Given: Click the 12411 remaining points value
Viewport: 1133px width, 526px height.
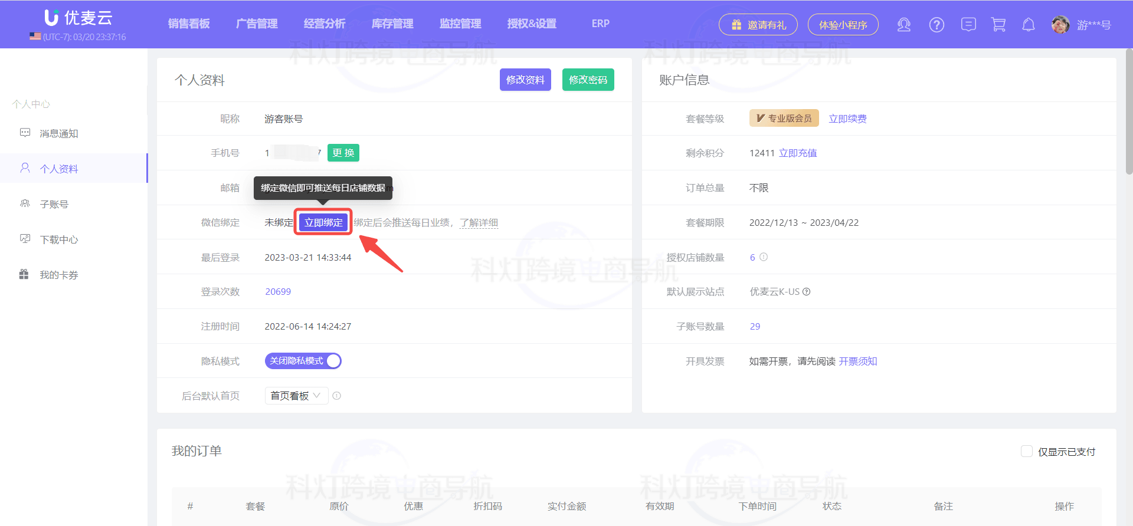Looking at the screenshot, I should pos(762,153).
